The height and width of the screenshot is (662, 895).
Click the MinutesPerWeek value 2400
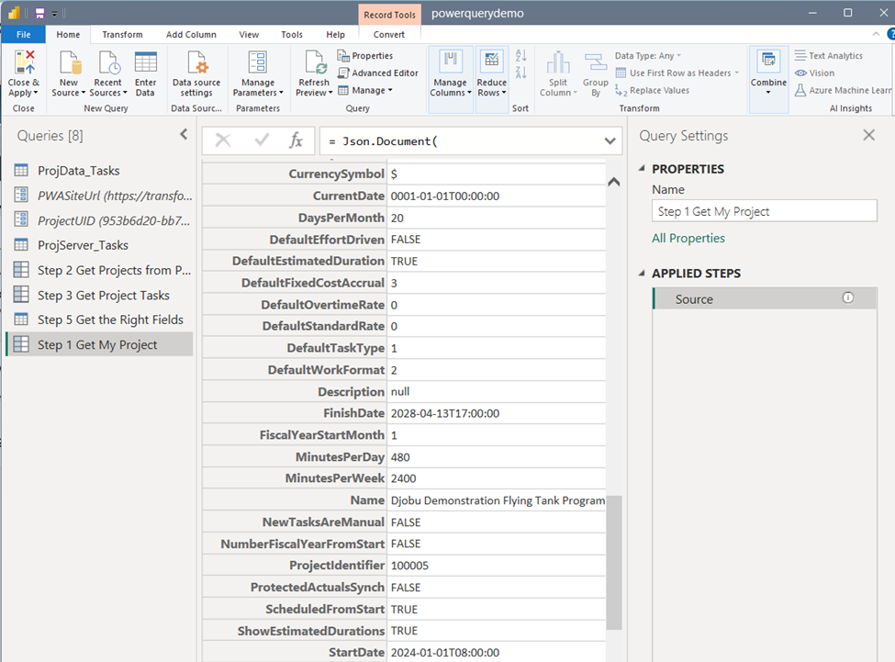tap(404, 478)
